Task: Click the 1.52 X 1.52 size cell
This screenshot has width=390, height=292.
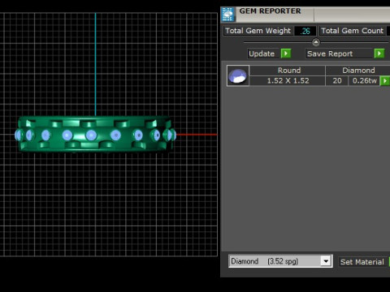Action: click(288, 80)
